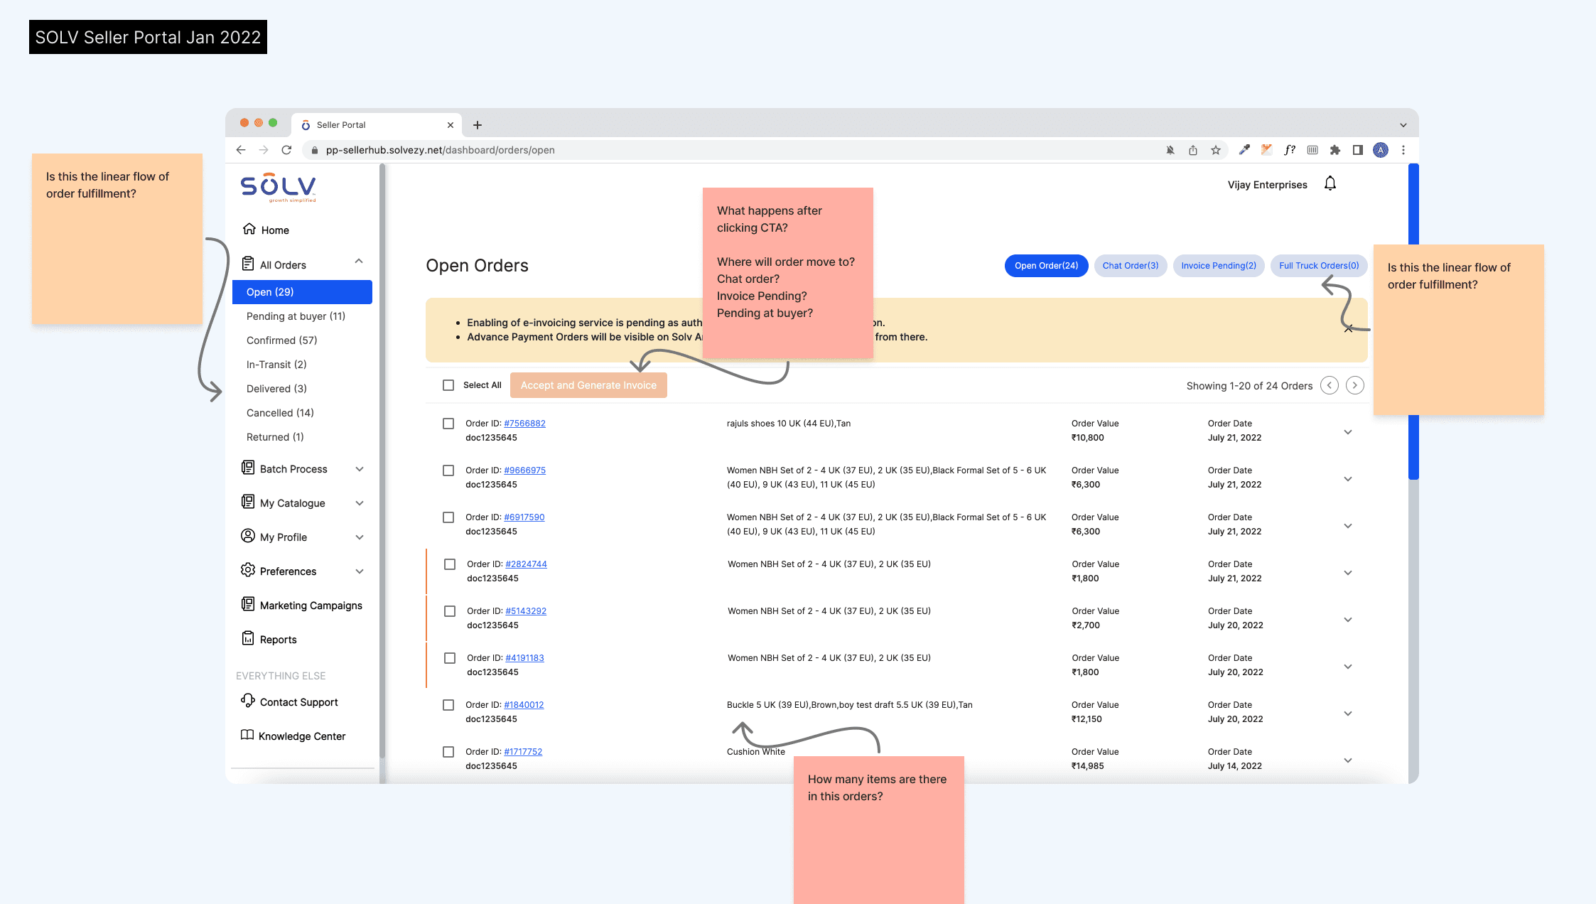Image resolution: width=1596 pixels, height=904 pixels.
Task: Close the Seller Portal browser tab
Action: click(x=451, y=125)
